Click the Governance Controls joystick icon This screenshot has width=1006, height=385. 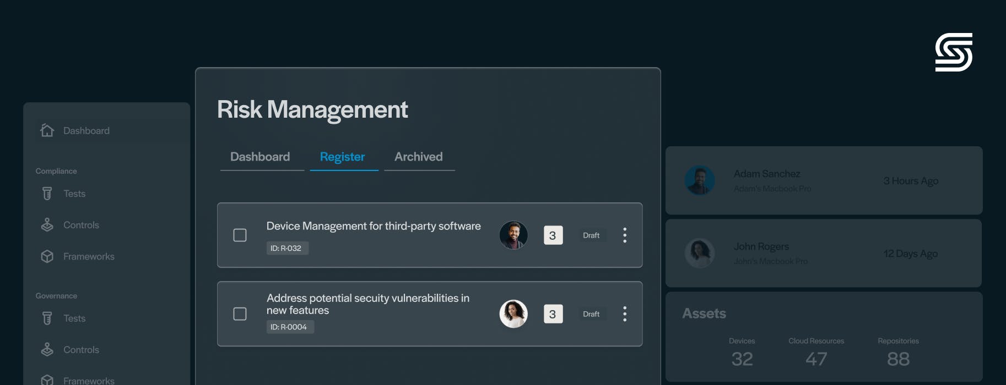tap(47, 350)
